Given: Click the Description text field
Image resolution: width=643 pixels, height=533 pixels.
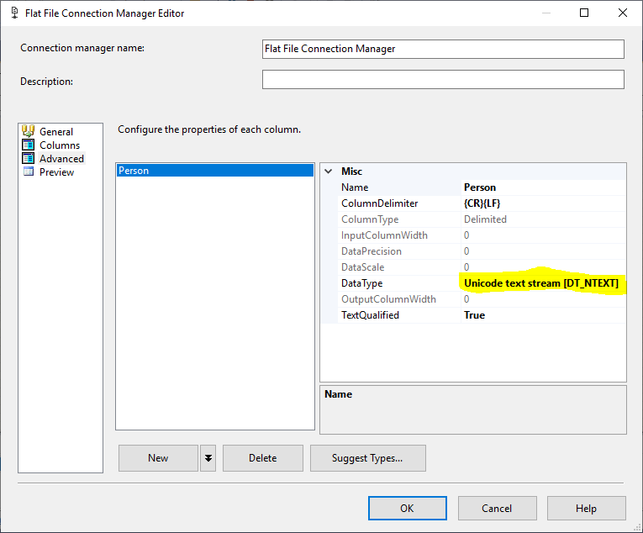Looking at the screenshot, I should [x=443, y=79].
